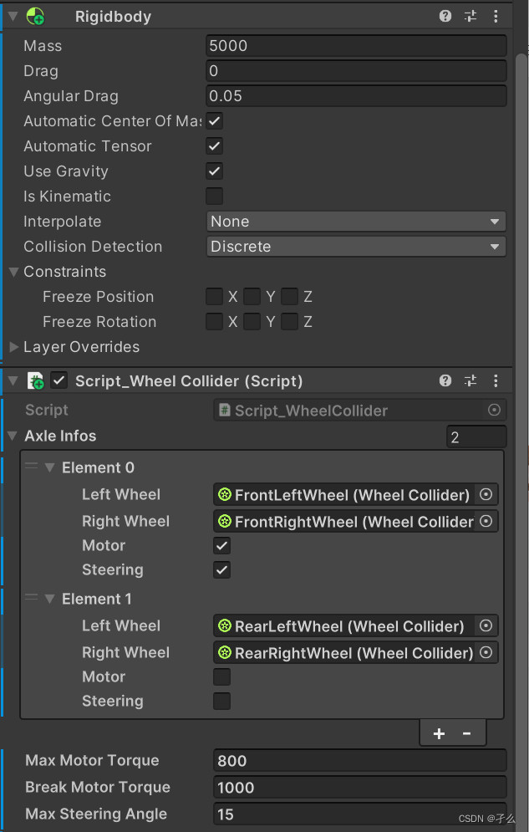The height and width of the screenshot is (832, 529).
Task: Click the Max Motor Torque field
Action: pos(359,761)
